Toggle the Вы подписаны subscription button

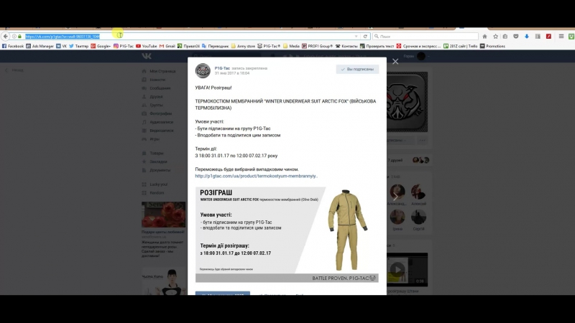357,69
